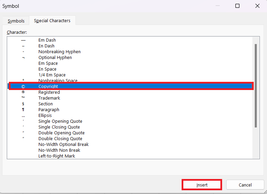Click the Cancel button

pyautogui.click(x=245, y=185)
